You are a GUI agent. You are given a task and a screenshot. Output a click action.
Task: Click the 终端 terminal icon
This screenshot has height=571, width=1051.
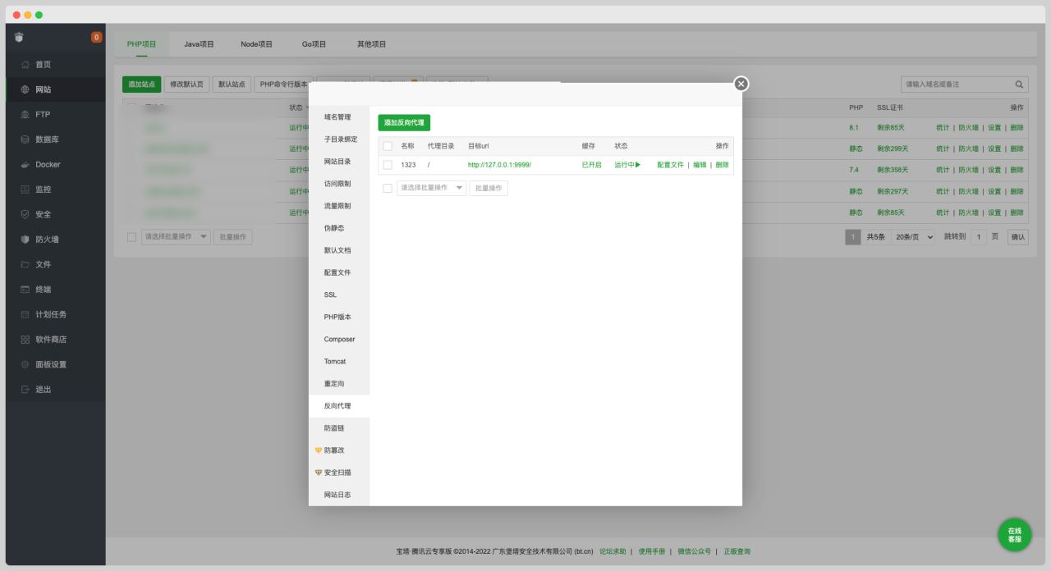(x=25, y=290)
